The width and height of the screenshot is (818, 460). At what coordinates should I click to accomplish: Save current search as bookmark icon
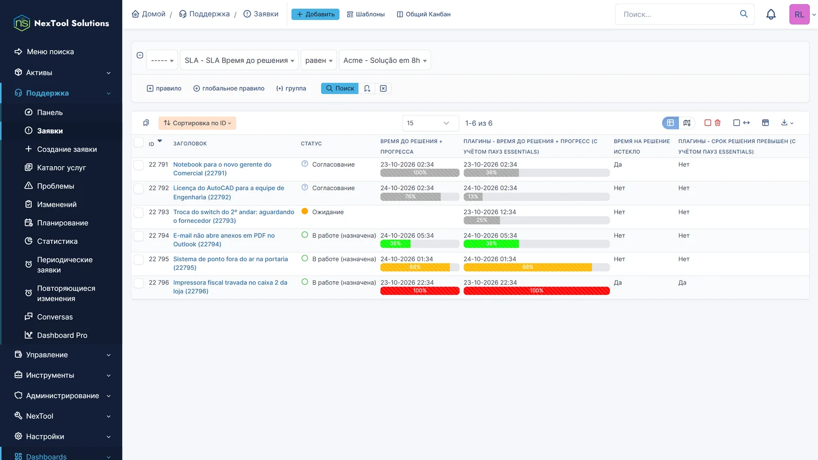(x=367, y=88)
